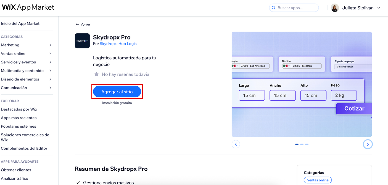The image size is (388, 185).
Task: Select the third carousel indicator dot
Action: (307, 144)
